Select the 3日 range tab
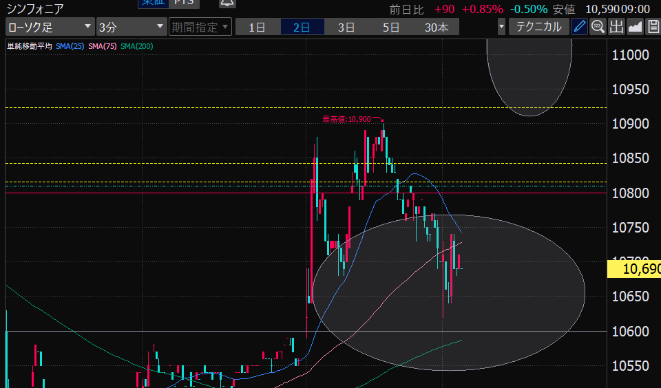The height and width of the screenshot is (388, 661). (x=346, y=28)
